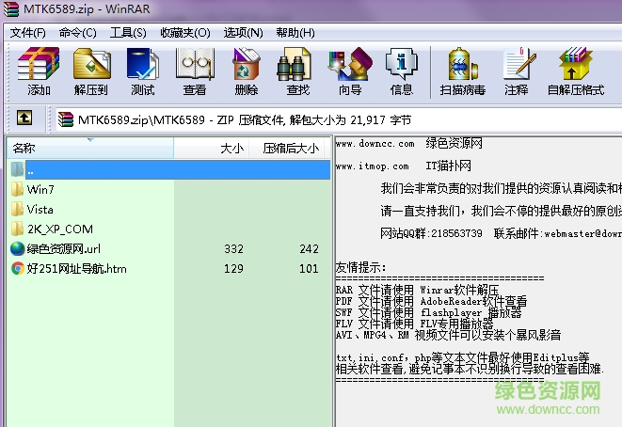Image resolution: width=622 pixels, height=427 pixels.
Task: Click the Vista folder icon
Action: [x=17, y=209]
